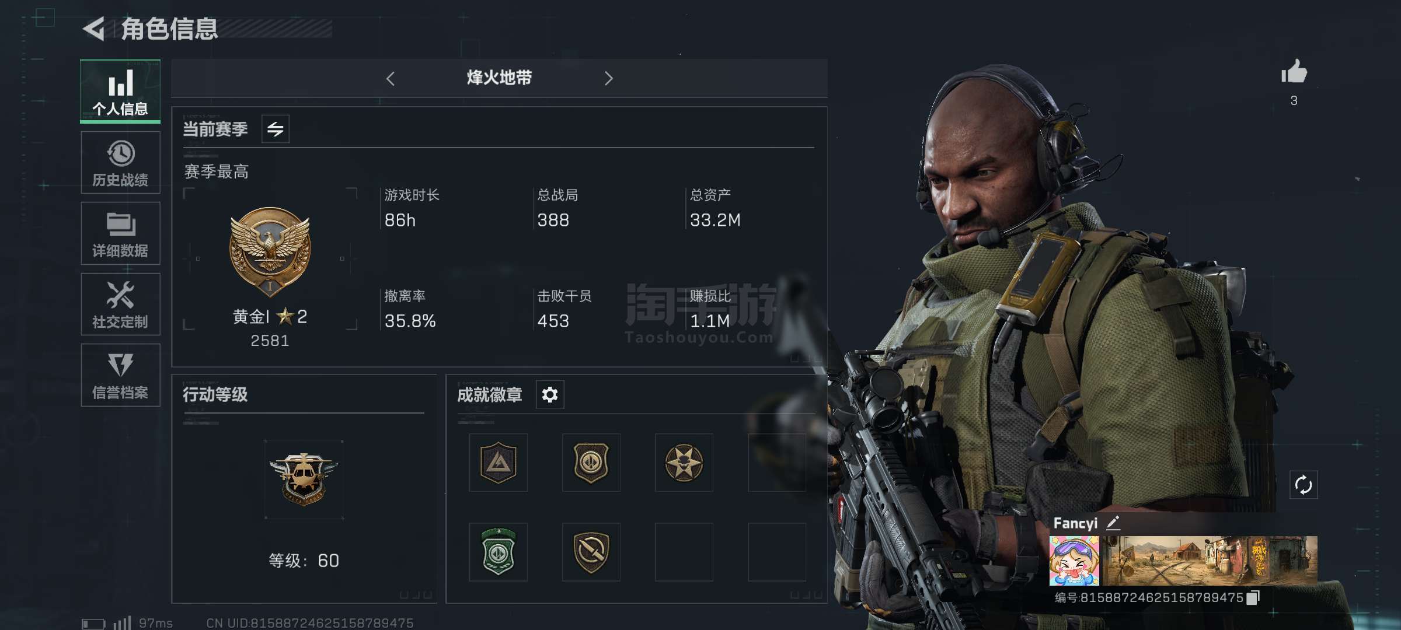Viewport: 1401px width, 630px height.
Task: Open the 详细数据 detailed data tab
Action: (120, 233)
